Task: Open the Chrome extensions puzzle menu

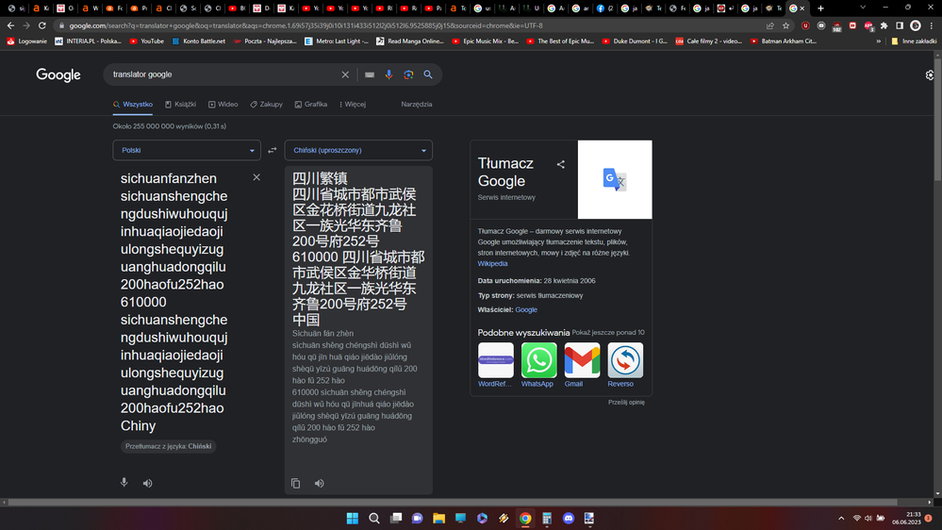Action: click(x=884, y=25)
